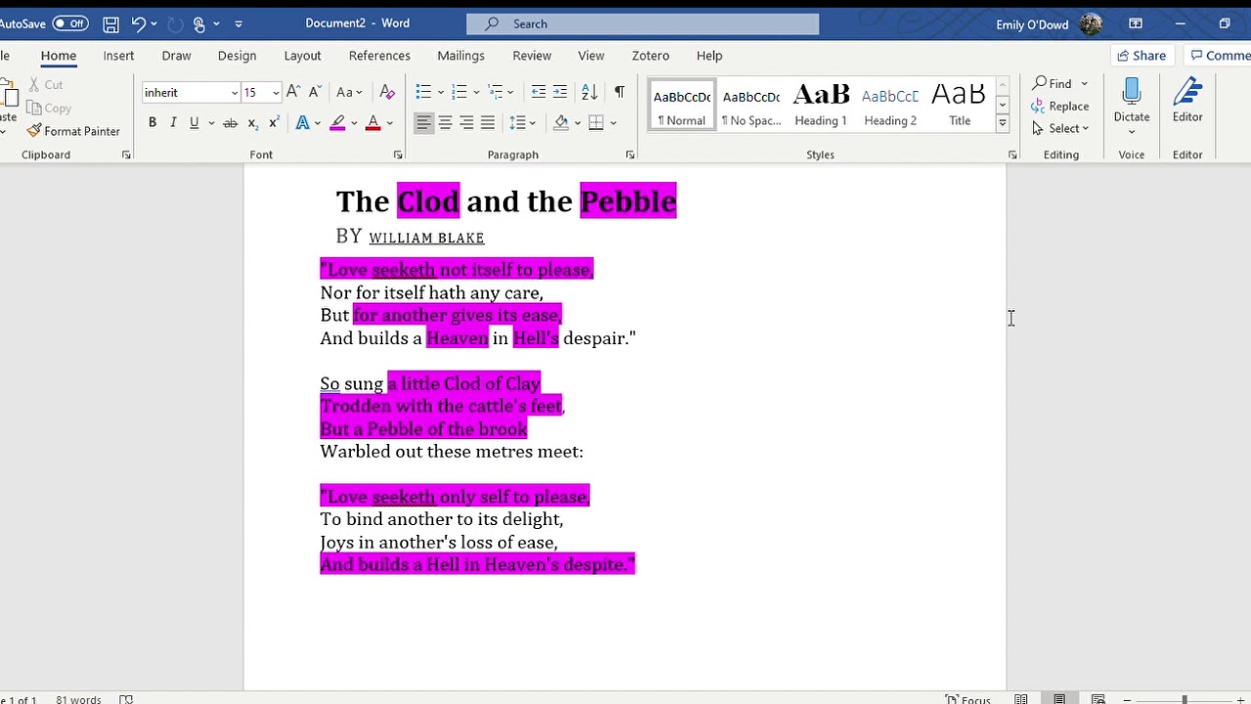The height and width of the screenshot is (704, 1251).
Task: Customize Quick Access Toolbar dropdown
Action: (238, 23)
